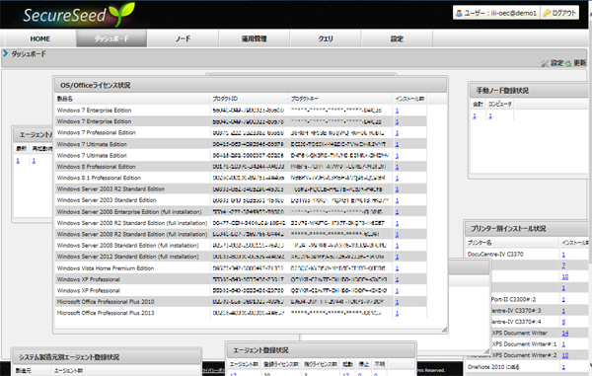Screen dimensions: 592x376
Task: Open install count for Office Professional Plus 2010
Action: 397,302
